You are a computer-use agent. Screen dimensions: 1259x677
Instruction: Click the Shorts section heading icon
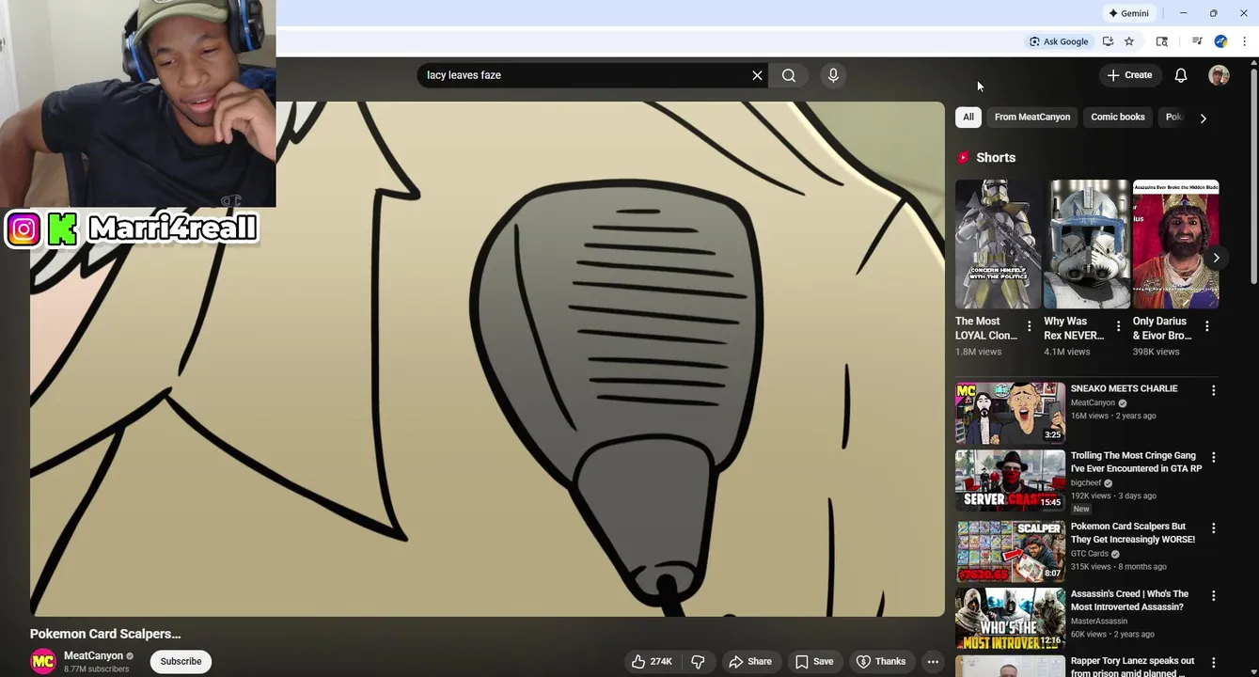963,158
